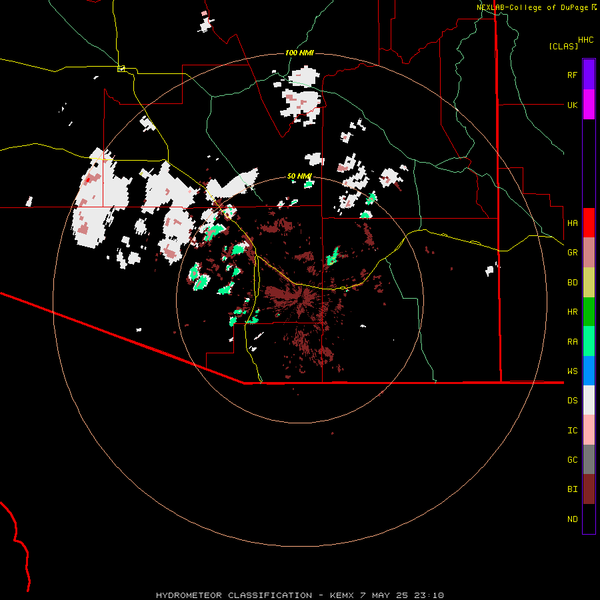
Task: Click the WS blue legend swatch
Action: tap(589, 371)
